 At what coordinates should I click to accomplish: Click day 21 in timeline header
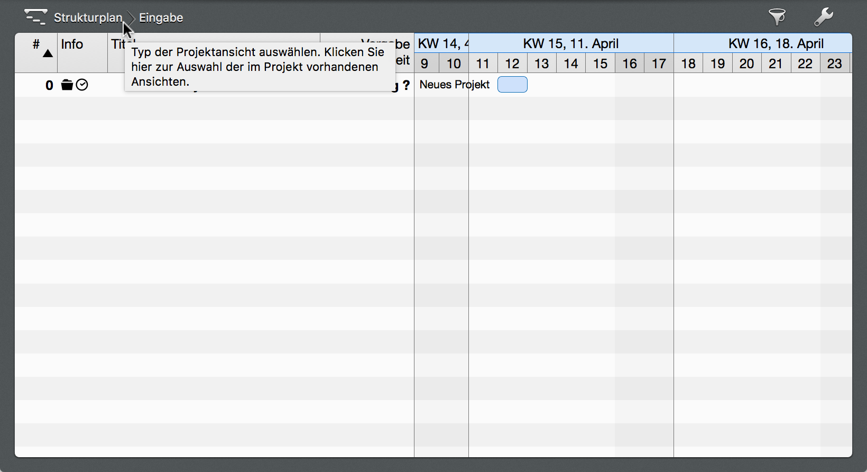(776, 63)
